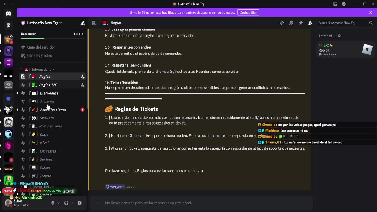Open pinned messages pin icon
Viewport: 377px width, 212px height.
click(x=300, y=23)
